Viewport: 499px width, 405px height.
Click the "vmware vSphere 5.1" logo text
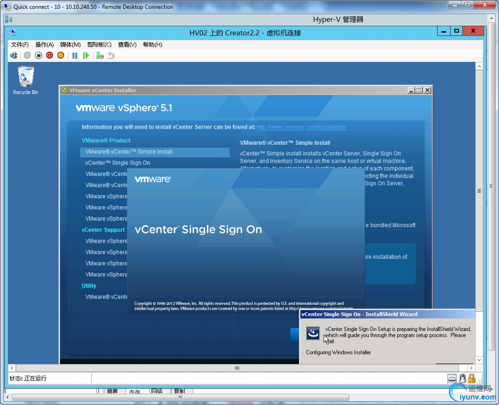point(124,108)
